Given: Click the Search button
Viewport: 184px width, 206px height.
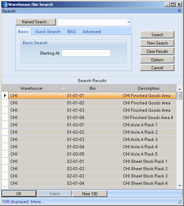Looking at the screenshot, I should tap(157, 35).
